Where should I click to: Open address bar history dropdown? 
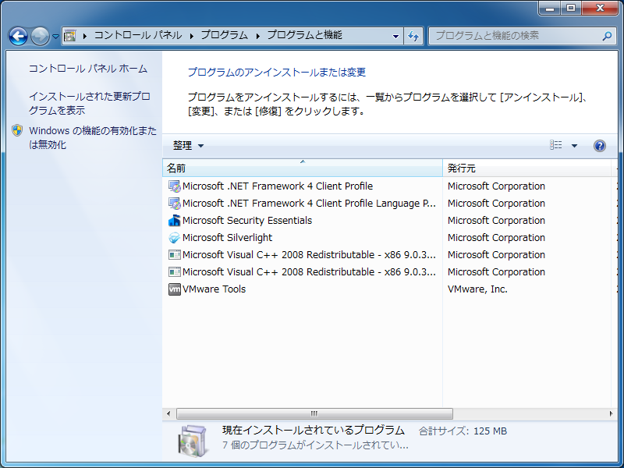click(395, 36)
